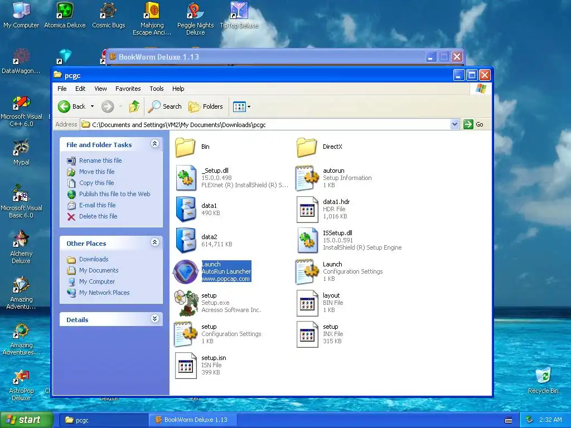Click the green Back arrow icon
This screenshot has width=571, height=428.
64,106
